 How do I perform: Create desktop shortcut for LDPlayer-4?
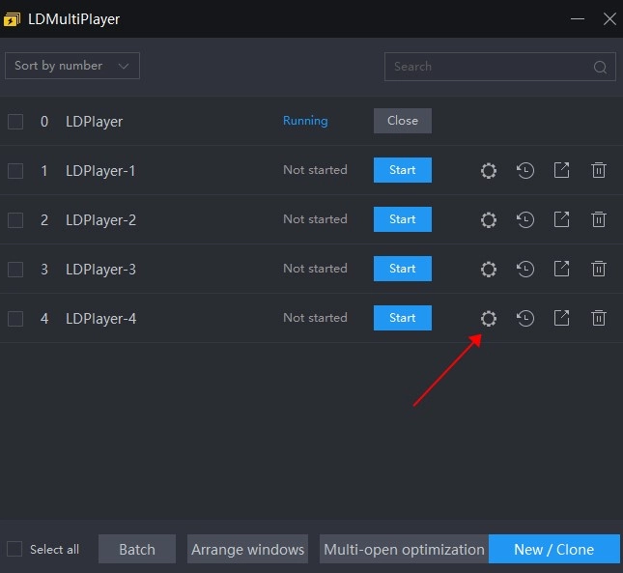(x=561, y=318)
